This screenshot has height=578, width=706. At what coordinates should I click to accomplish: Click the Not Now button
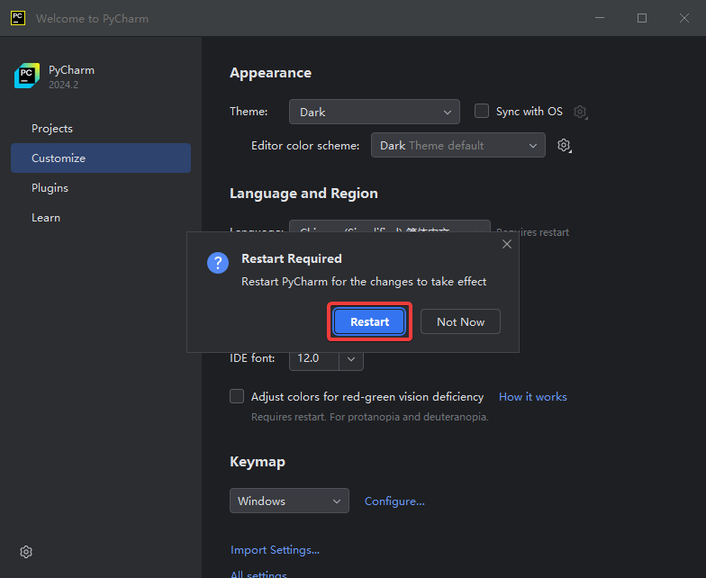pos(460,322)
